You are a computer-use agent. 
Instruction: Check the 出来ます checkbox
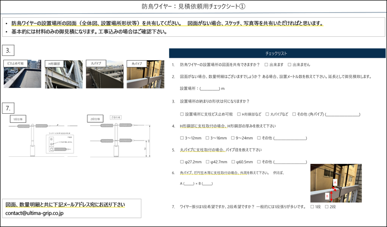[266, 65]
